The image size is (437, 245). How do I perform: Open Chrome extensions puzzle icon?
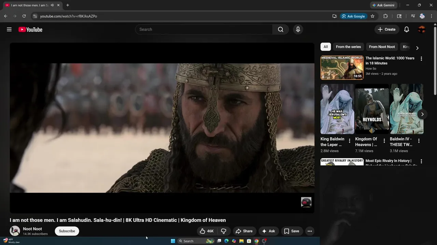click(x=385, y=16)
